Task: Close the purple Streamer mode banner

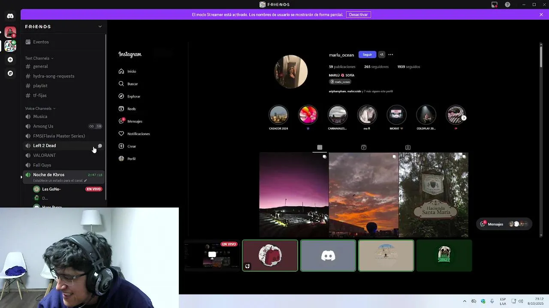Action: coord(541,15)
